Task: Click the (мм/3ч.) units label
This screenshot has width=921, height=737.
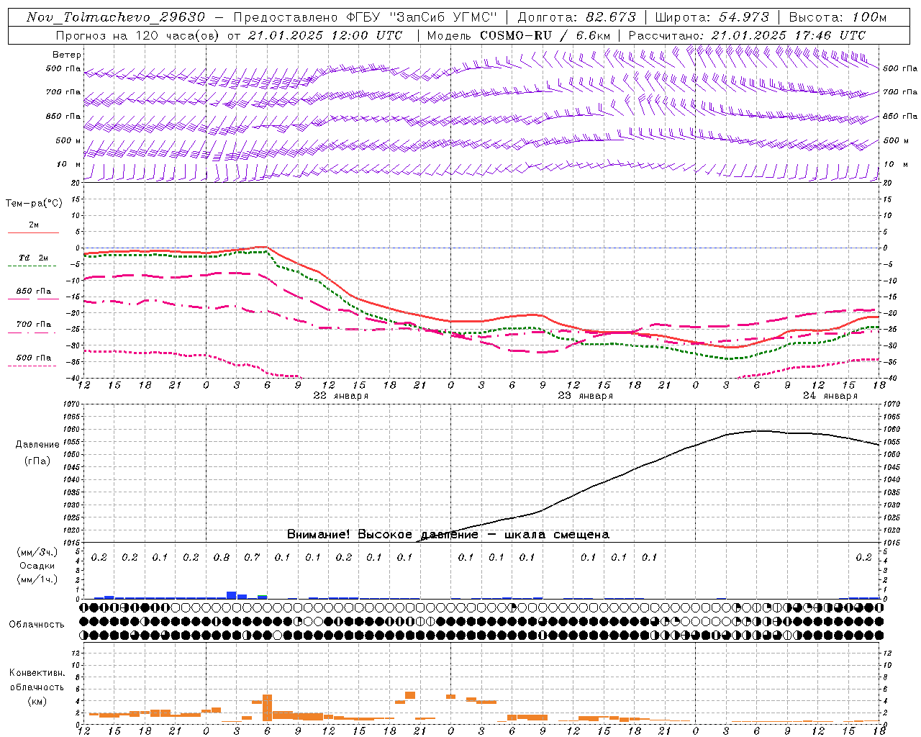Action: coord(37,552)
